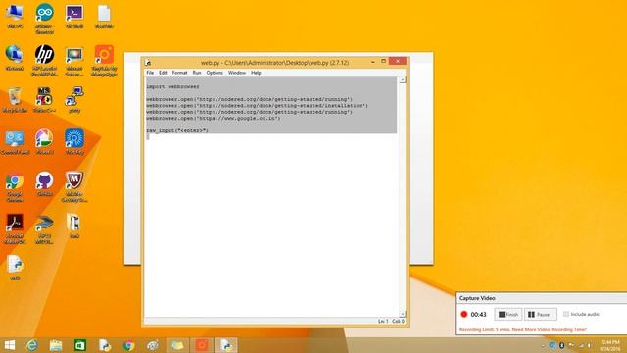
Task: Click the editor scrollbar up arrow
Action: click(403, 80)
